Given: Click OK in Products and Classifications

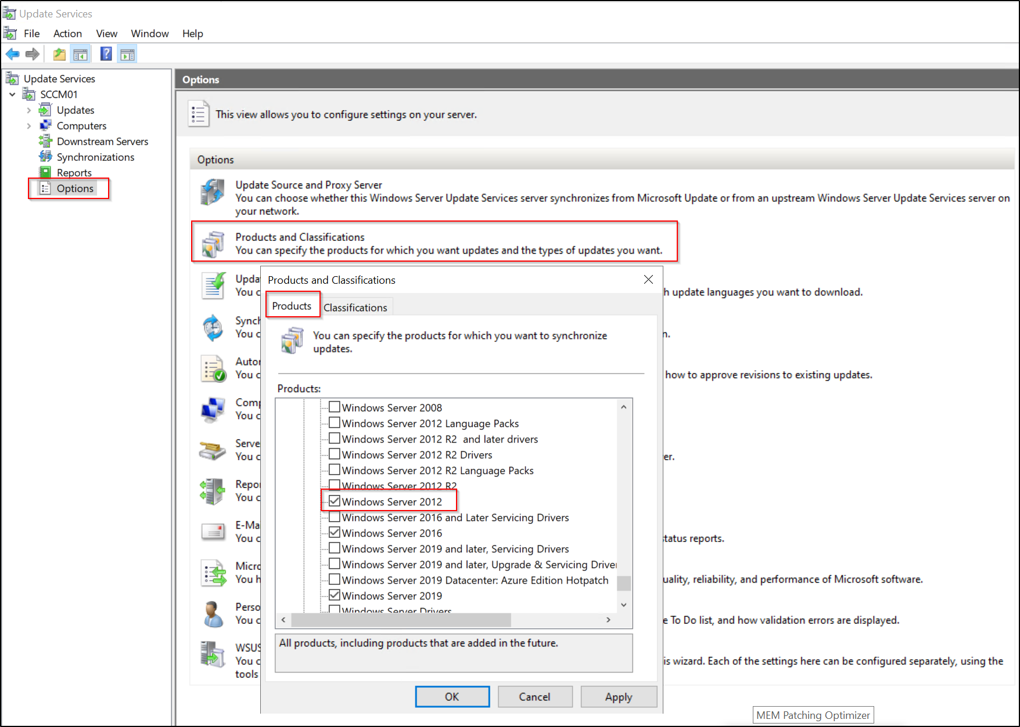Looking at the screenshot, I should point(452,697).
